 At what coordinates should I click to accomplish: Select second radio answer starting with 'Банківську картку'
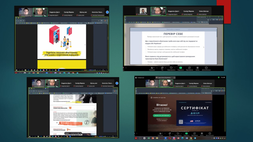click(x=146, y=49)
